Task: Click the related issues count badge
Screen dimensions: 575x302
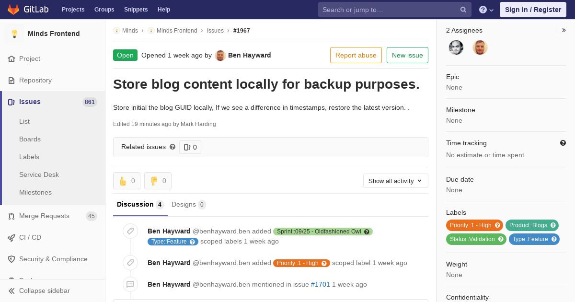Action: click(x=190, y=147)
